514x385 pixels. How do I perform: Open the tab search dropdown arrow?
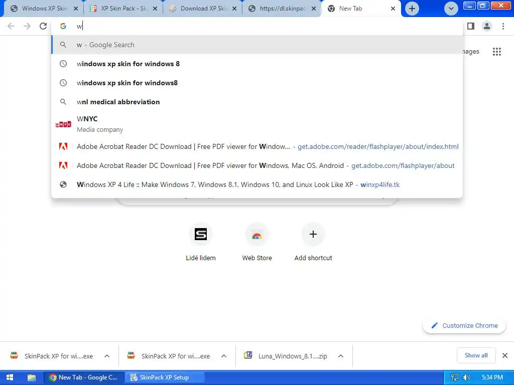pyautogui.click(x=451, y=9)
